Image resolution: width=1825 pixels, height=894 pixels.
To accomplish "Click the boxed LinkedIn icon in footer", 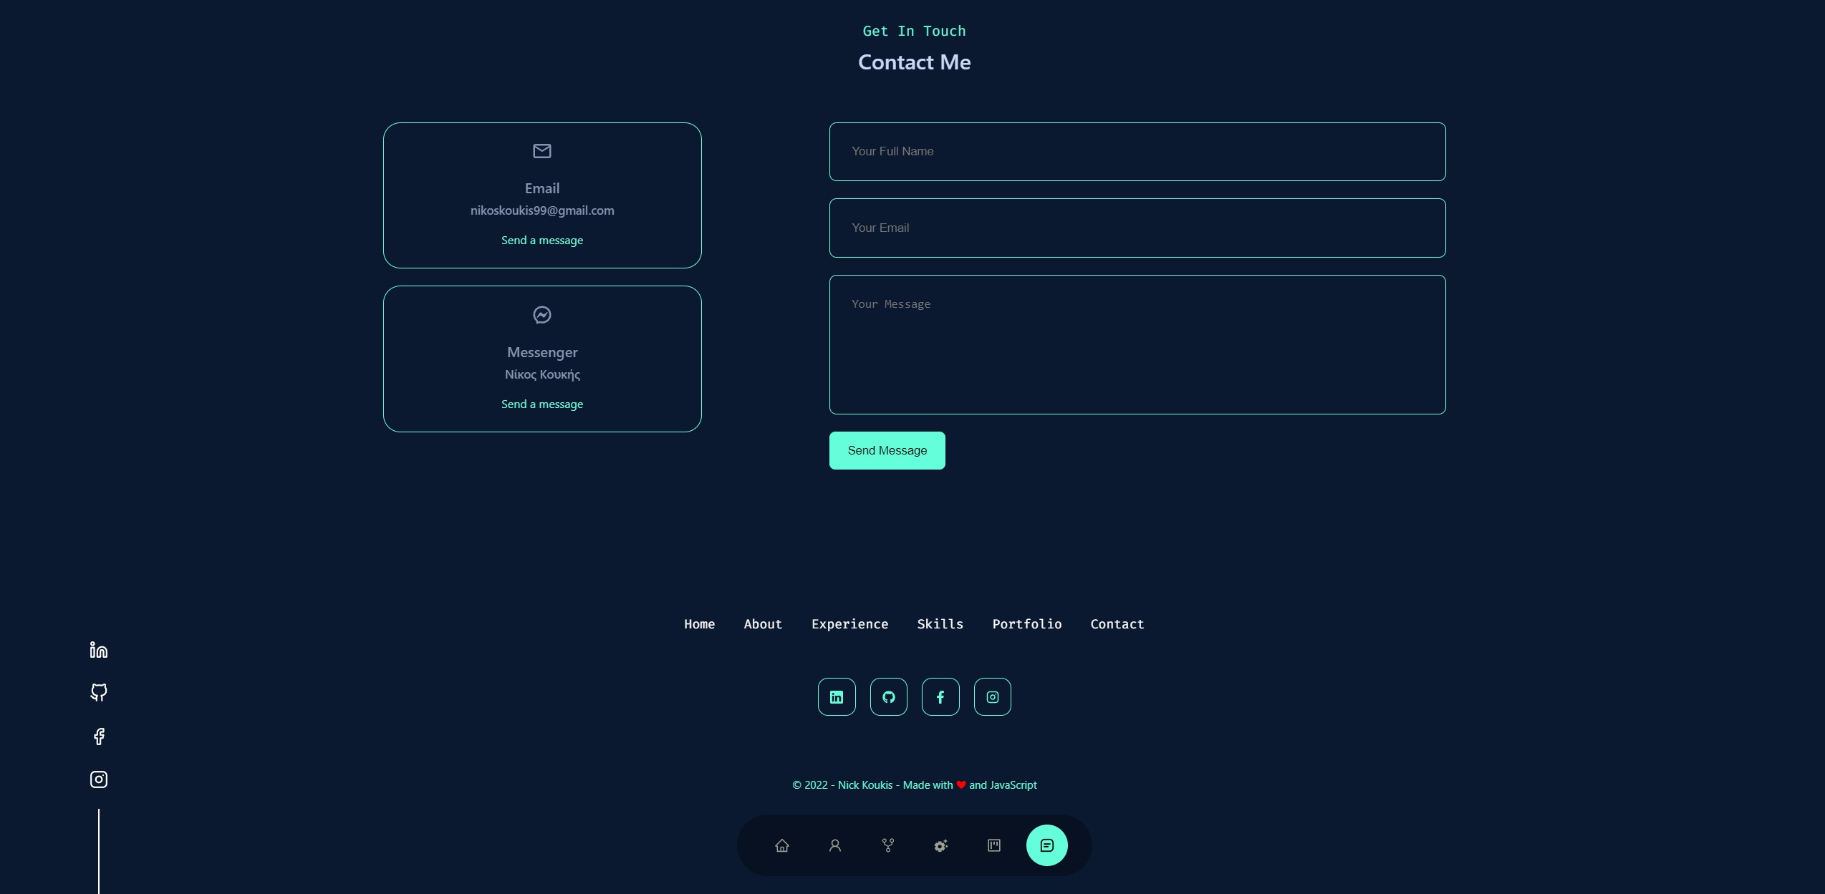I will coord(837,696).
